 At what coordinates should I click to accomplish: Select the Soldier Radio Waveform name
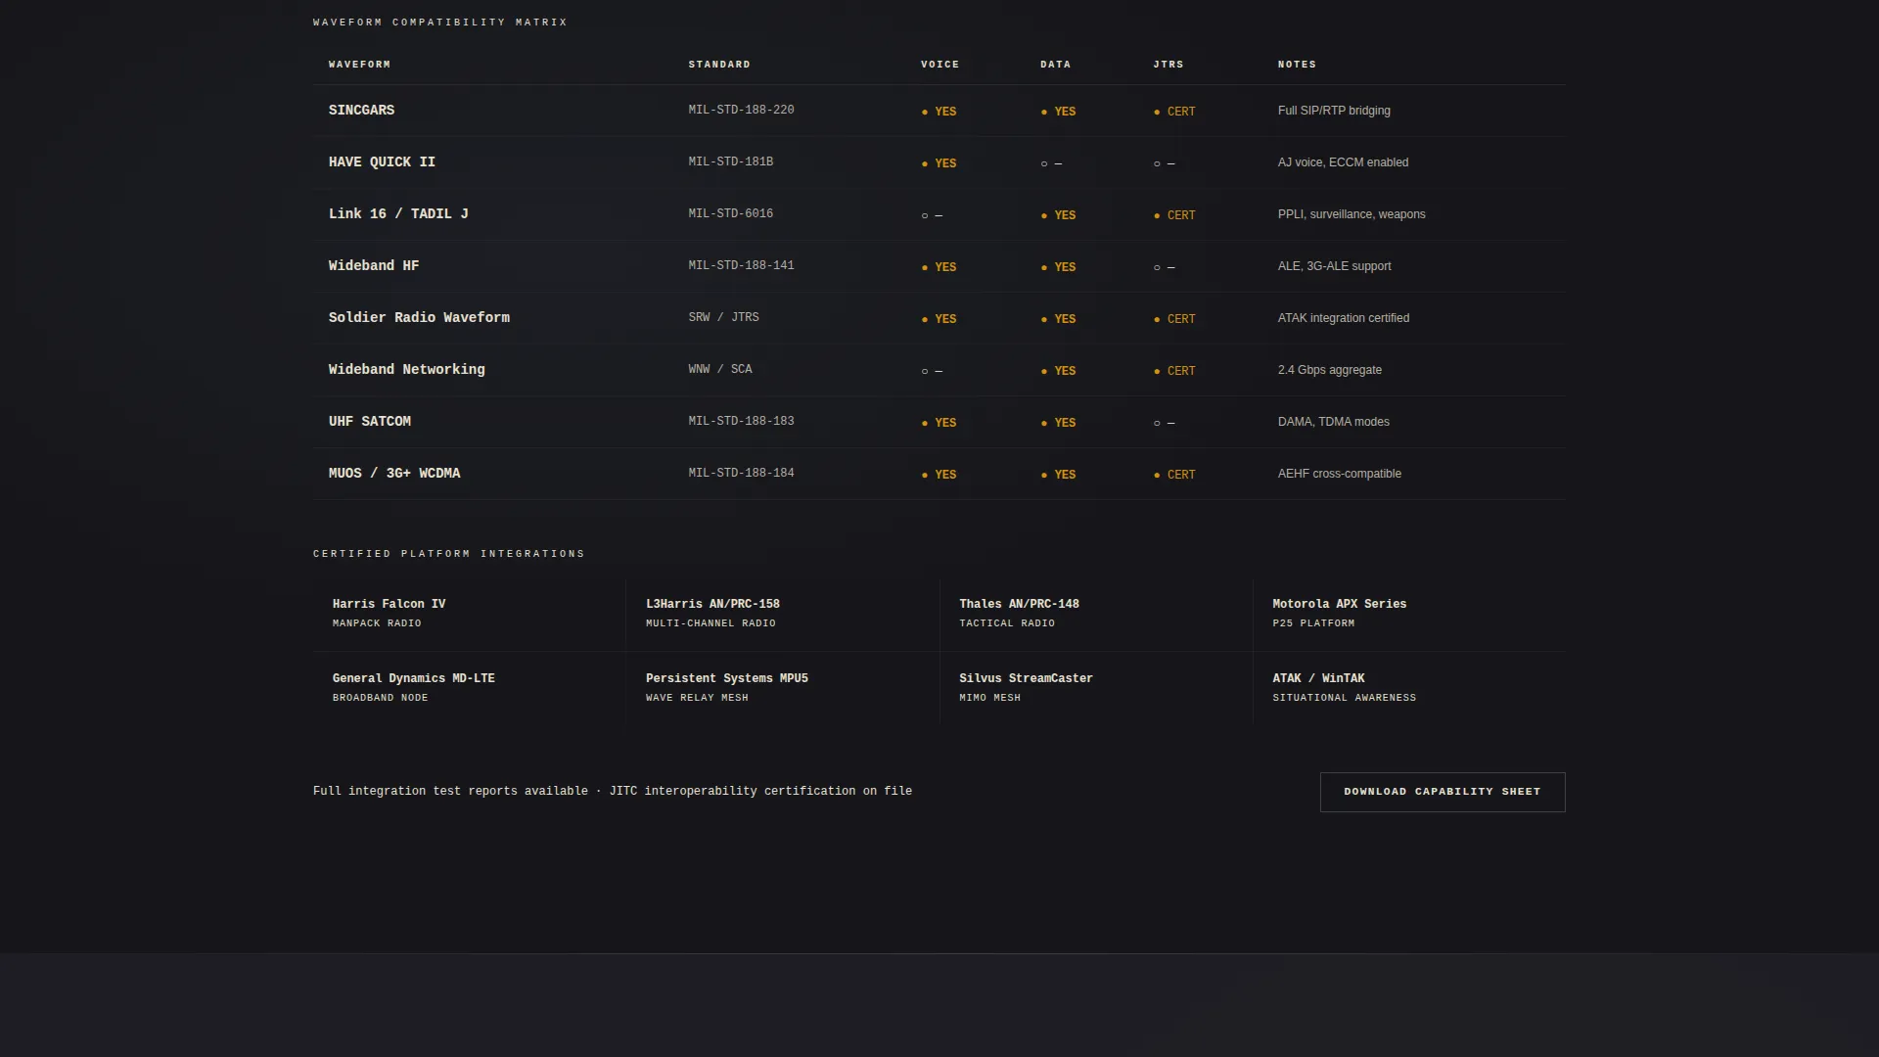pos(419,318)
